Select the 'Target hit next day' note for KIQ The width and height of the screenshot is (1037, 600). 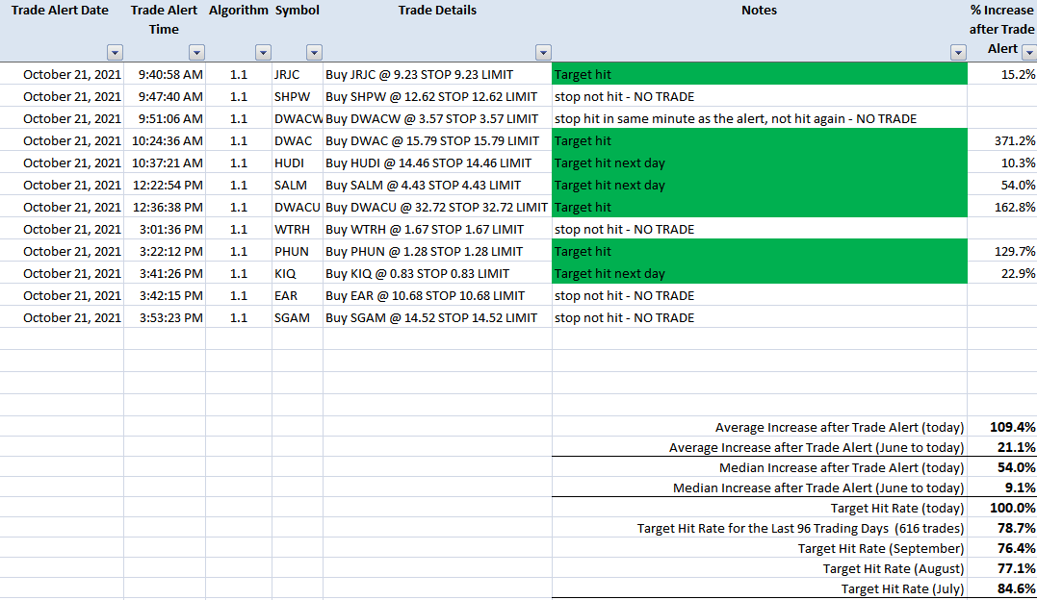760,274
